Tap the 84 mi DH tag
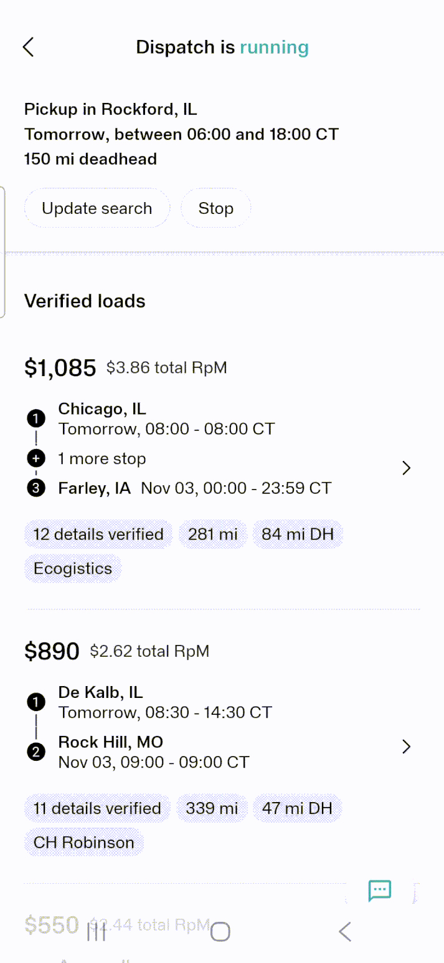 click(x=298, y=535)
